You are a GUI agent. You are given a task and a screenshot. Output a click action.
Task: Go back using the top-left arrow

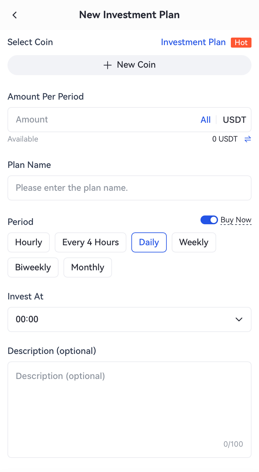14,15
